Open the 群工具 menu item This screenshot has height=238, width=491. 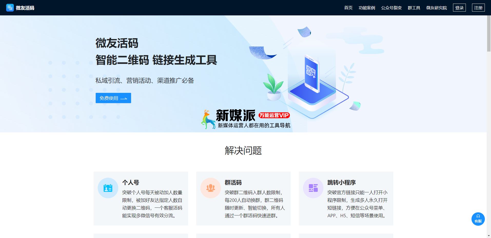coord(414,8)
